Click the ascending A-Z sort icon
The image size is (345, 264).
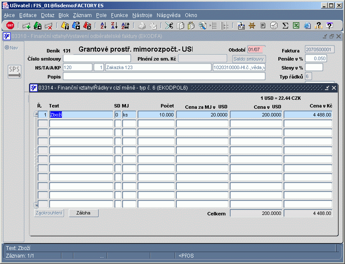[x=103, y=26]
